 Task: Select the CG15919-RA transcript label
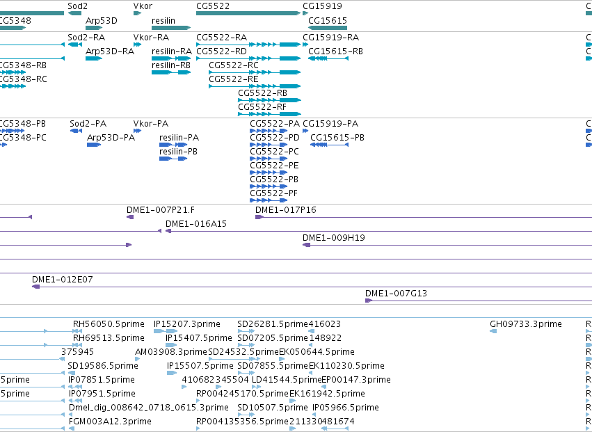coord(331,38)
